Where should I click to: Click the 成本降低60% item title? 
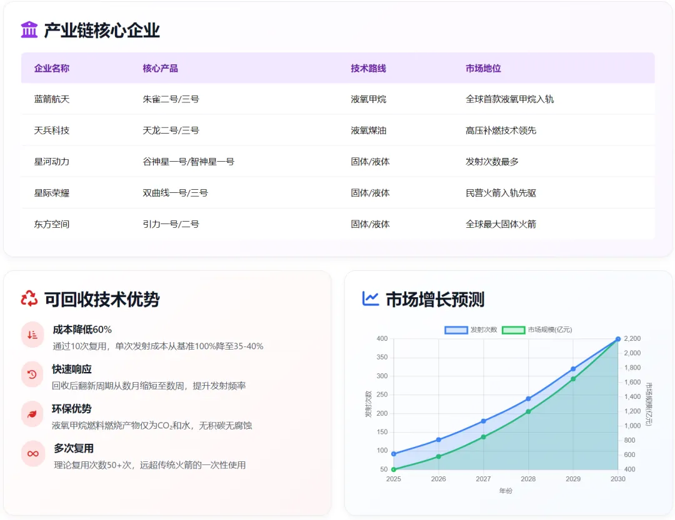click(x=82, y=330)
